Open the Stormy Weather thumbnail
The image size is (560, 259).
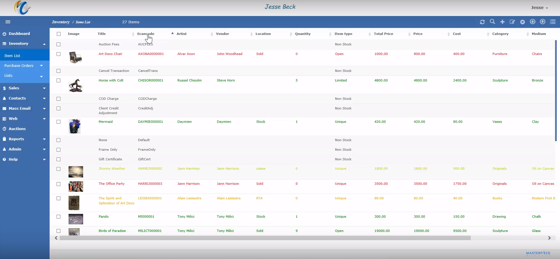76,172
